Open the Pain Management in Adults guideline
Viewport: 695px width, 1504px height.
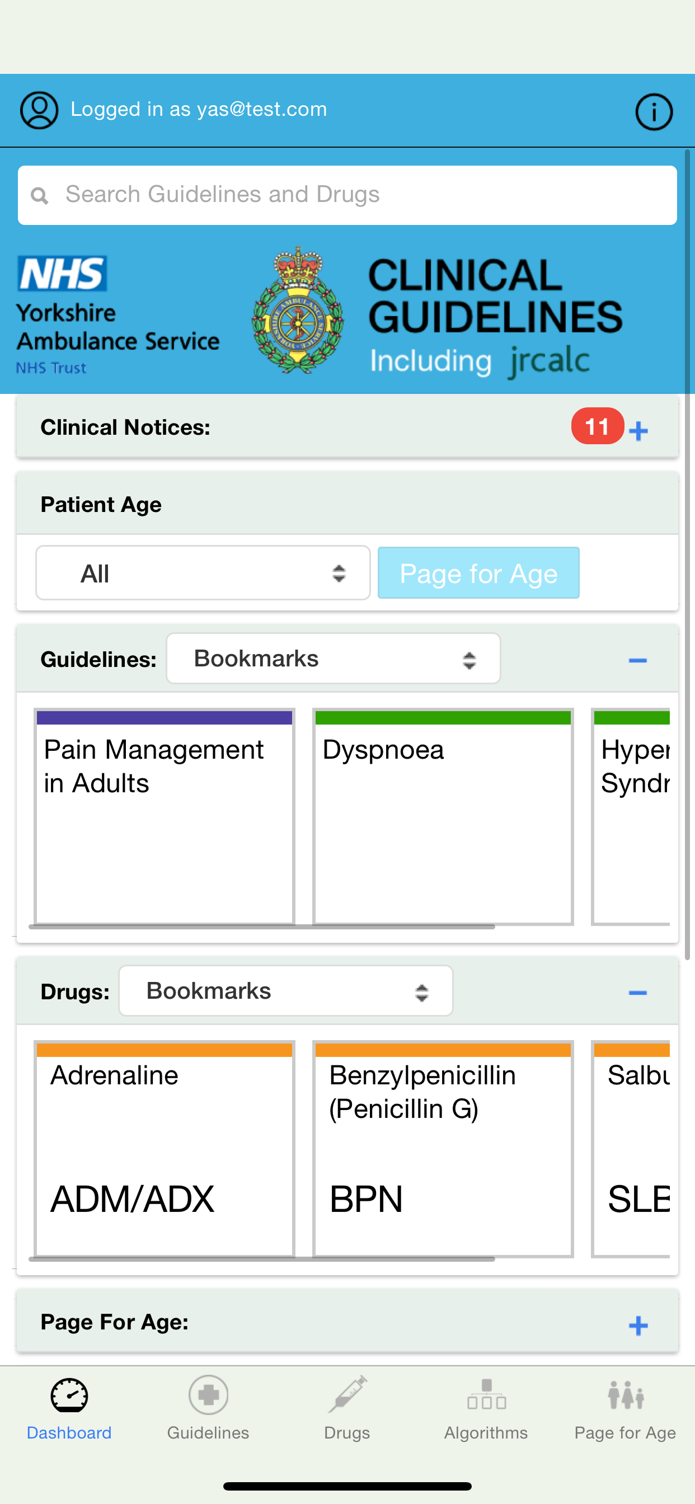coord(165,816)
